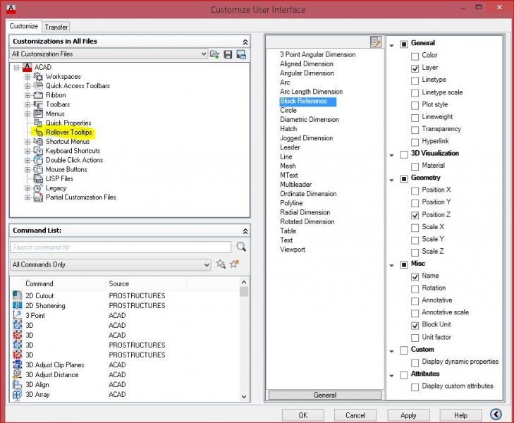514x423 pixels.
Task: Click the Help button
Action: (460, 415)
